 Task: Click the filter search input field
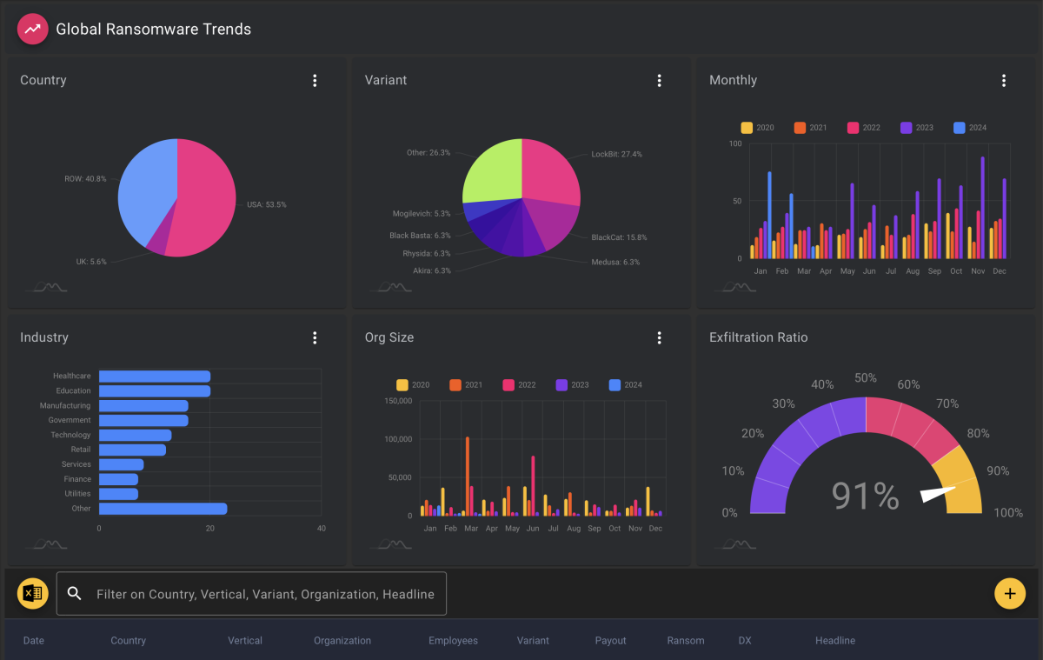(x=251, y=594)
